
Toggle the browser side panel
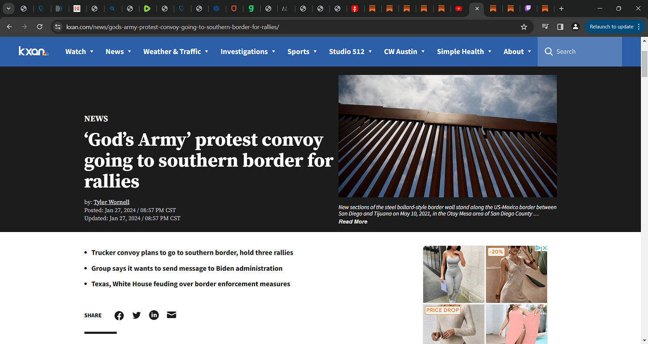pyautogui.click(x=560, y=27)
